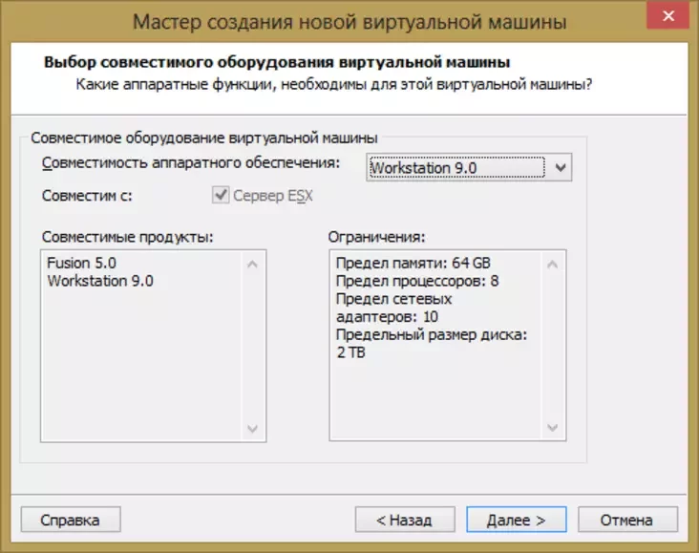Click the wizard window title bar
Image resolution: width=699 pixels, height=553 pixels.
tap(349, 21)
